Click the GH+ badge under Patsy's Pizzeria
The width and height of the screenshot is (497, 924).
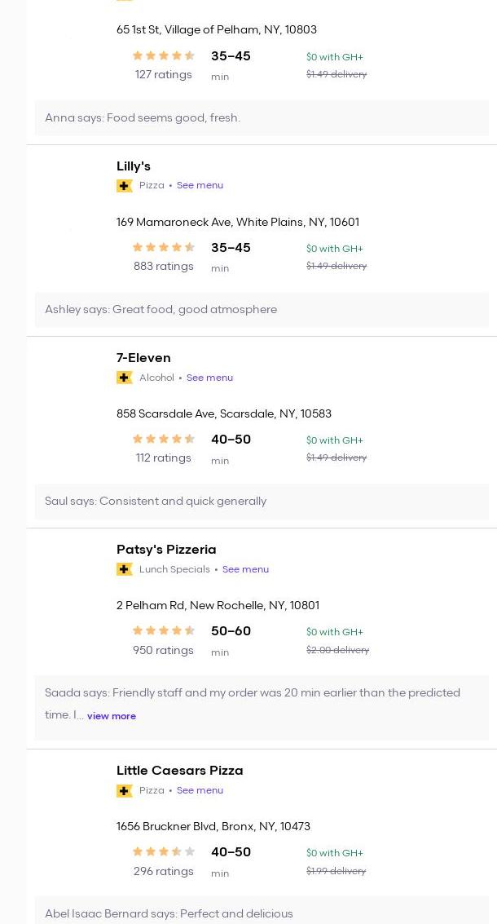tap(125, 569)
